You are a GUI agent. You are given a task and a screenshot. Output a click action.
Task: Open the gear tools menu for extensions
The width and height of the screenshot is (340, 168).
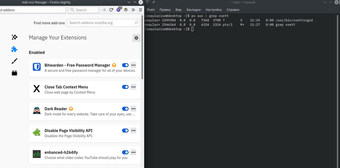click(136, 38)
